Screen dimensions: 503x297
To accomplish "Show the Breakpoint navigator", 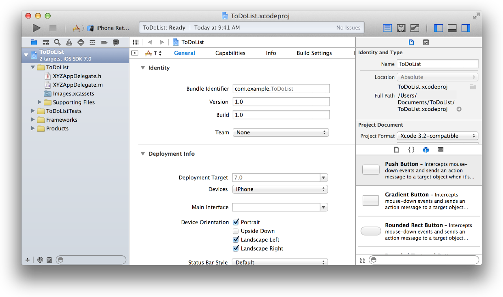I will coord(104,42).
